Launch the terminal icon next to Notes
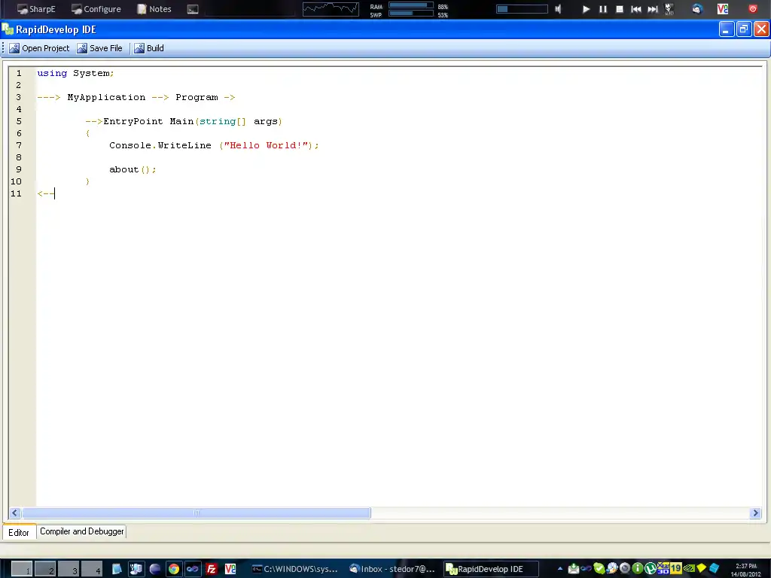The width and height of the screenshot is (771, 578). coord(193,9)
